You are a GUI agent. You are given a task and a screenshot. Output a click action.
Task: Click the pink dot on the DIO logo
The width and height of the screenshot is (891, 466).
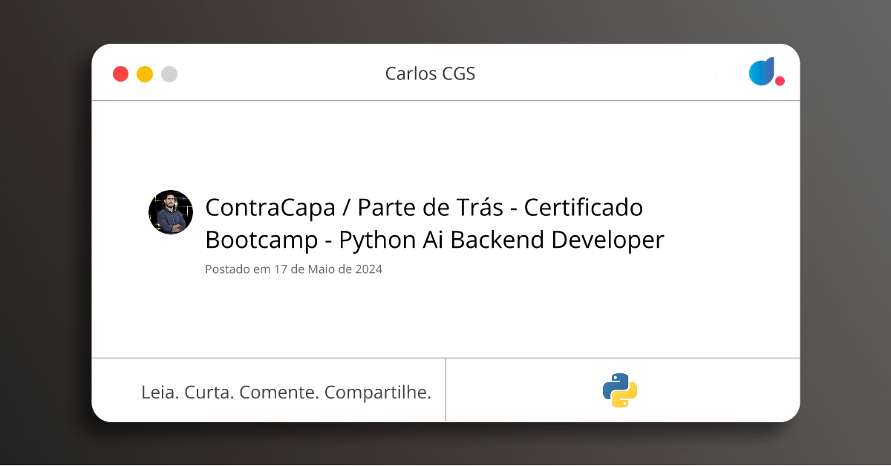click(780, 81)
